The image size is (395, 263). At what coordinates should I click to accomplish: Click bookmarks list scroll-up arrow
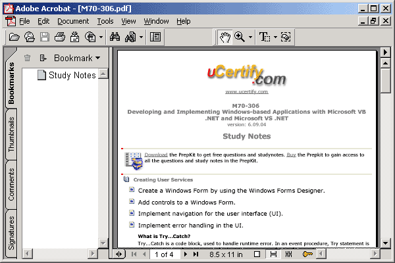(x=103, y=74)
